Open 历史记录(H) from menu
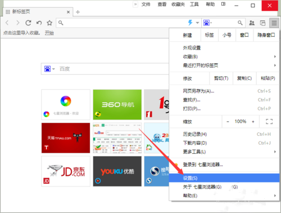281x213 pixels. (224, 134)
